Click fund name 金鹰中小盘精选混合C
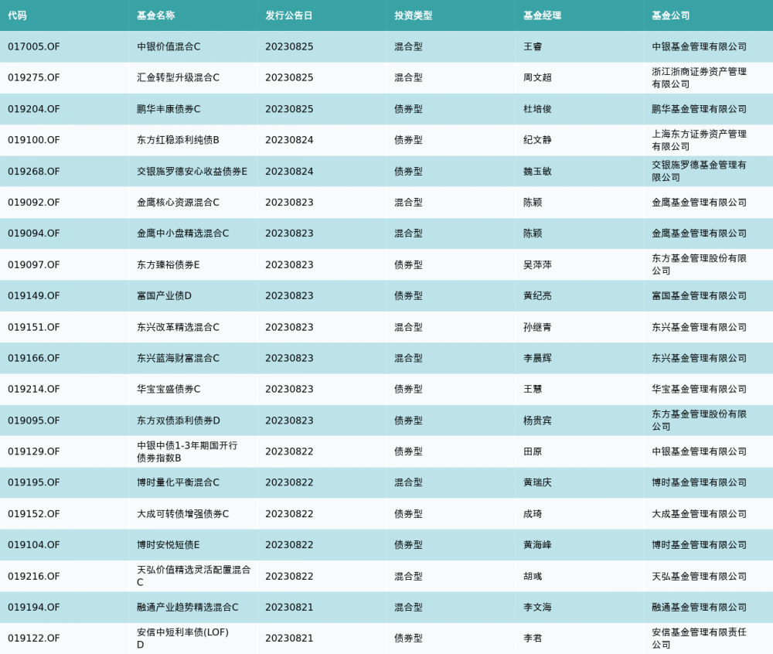773x654 pixels. (x=183, y=233)
